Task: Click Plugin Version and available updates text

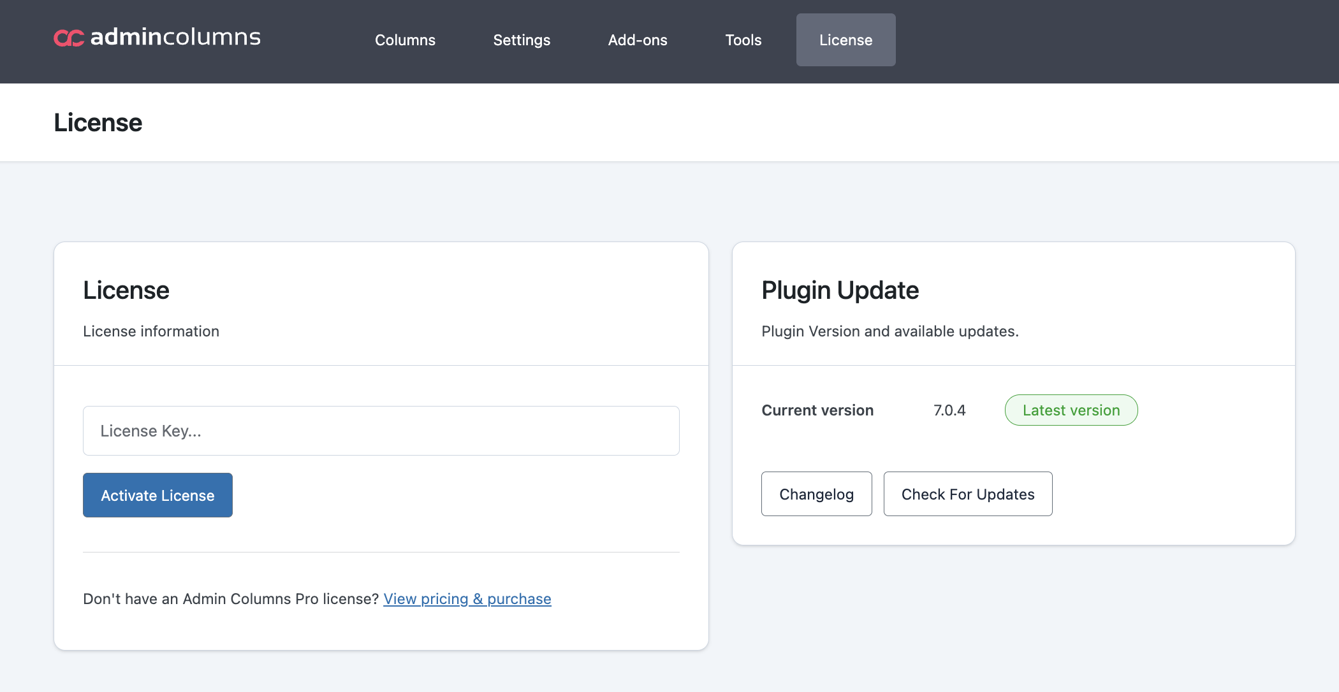Action: [x=889, y=331]
